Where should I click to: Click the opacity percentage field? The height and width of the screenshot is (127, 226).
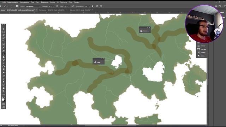coord(50,6)
